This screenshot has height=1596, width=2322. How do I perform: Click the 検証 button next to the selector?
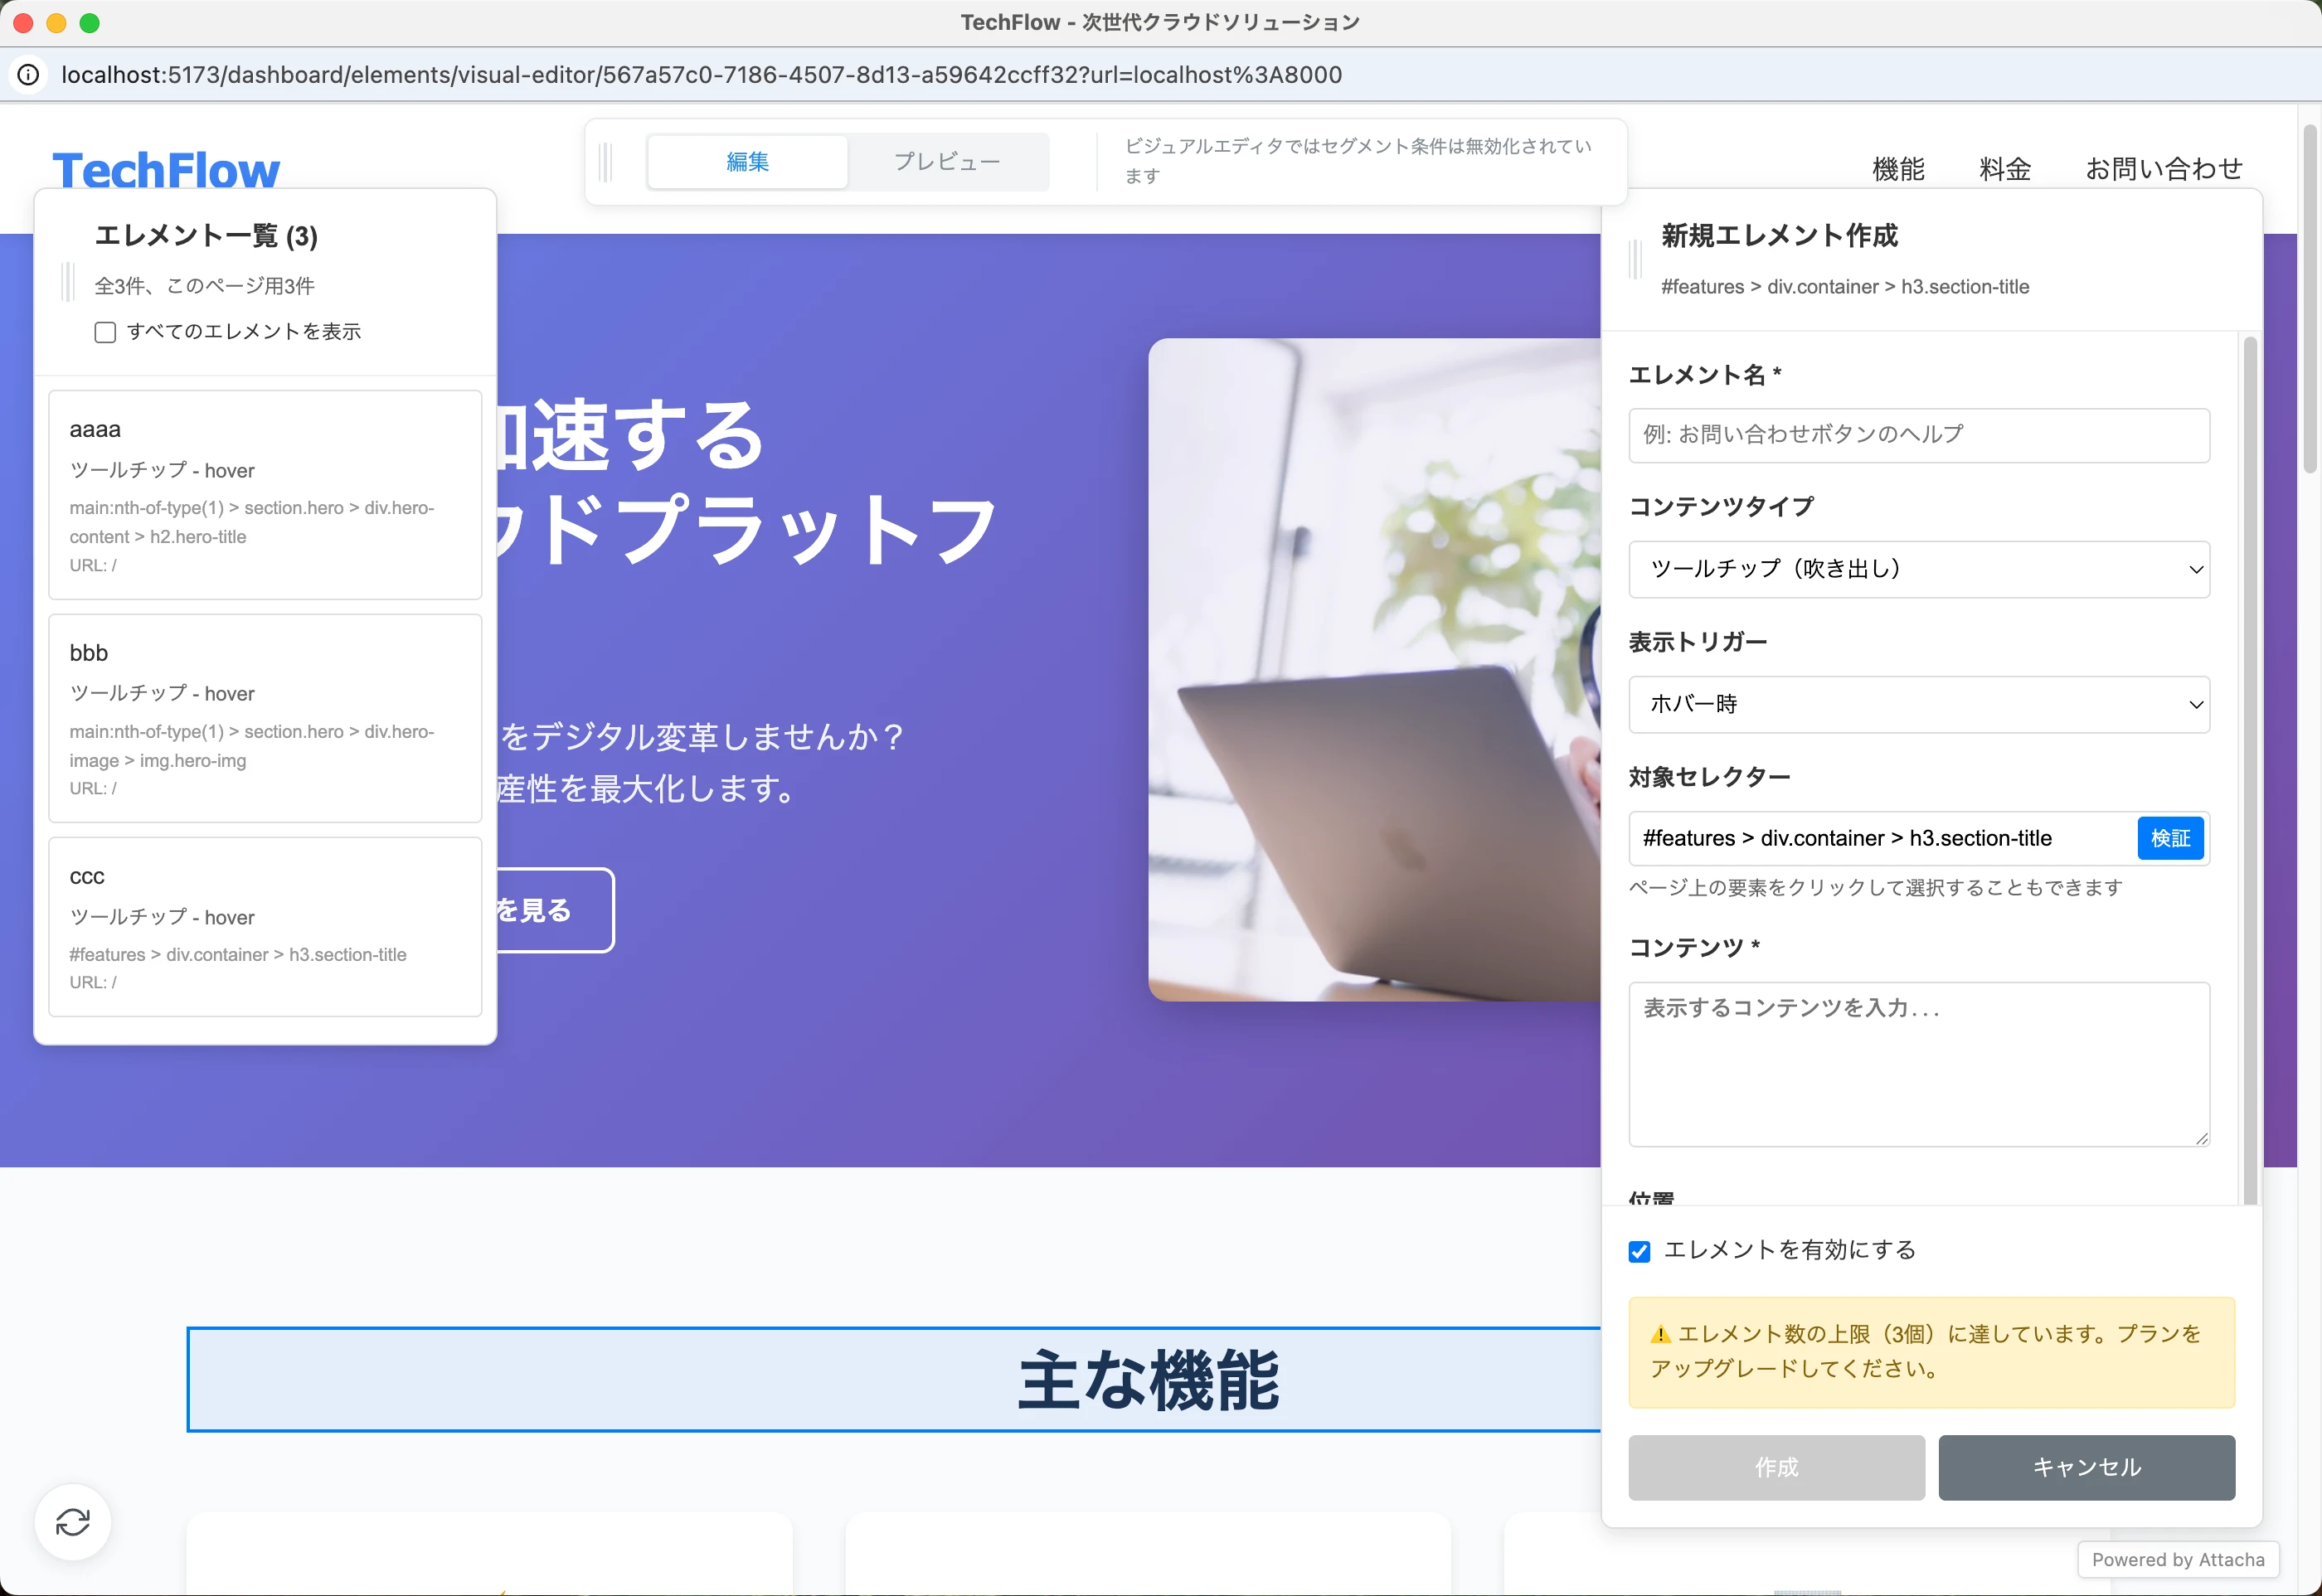(x=2170, y=838)
